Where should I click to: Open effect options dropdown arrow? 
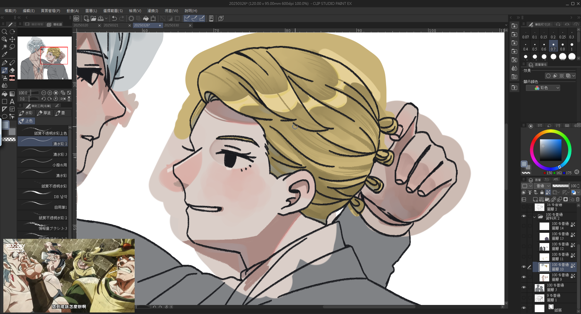(x=574, y=76)
